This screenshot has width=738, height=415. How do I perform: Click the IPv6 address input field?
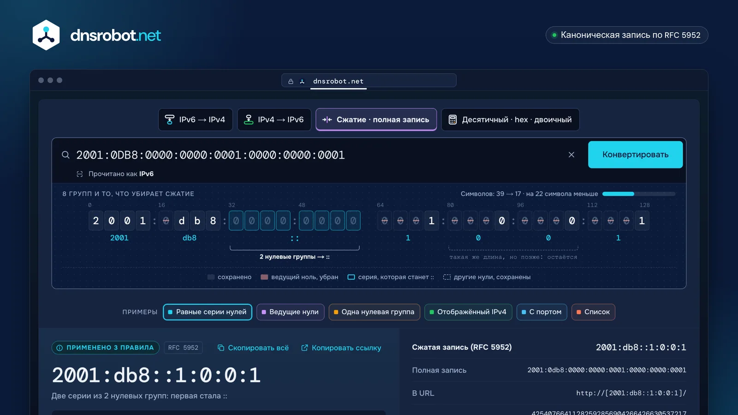point(318,155)
